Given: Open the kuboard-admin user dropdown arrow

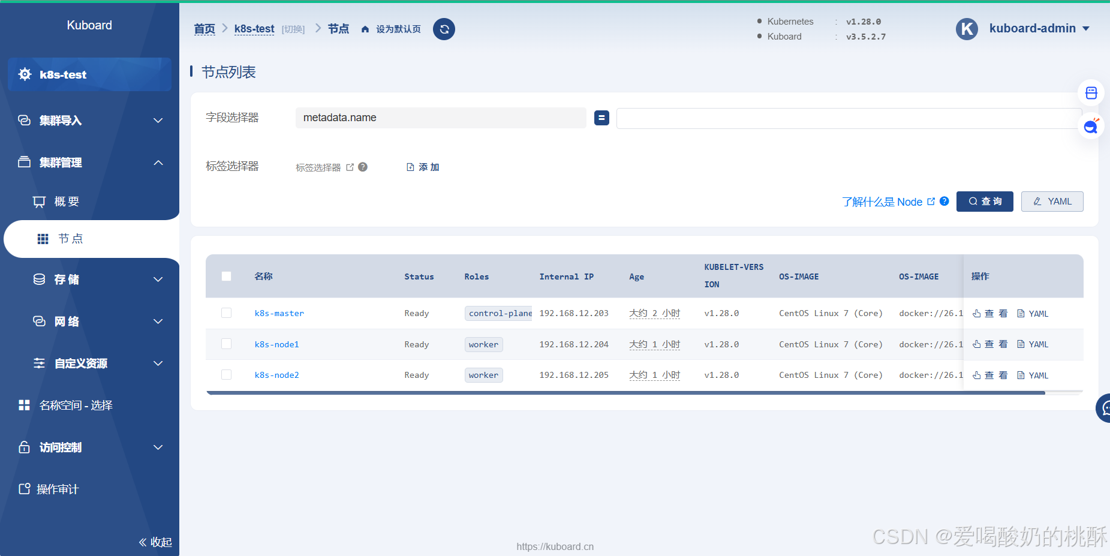Looking at the screenshot, I should point(1086,29).
